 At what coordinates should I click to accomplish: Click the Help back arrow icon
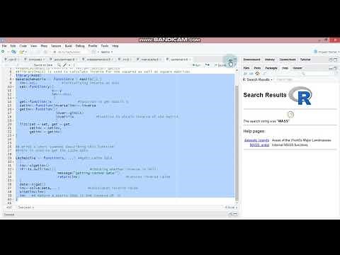(x=245, y=74)
